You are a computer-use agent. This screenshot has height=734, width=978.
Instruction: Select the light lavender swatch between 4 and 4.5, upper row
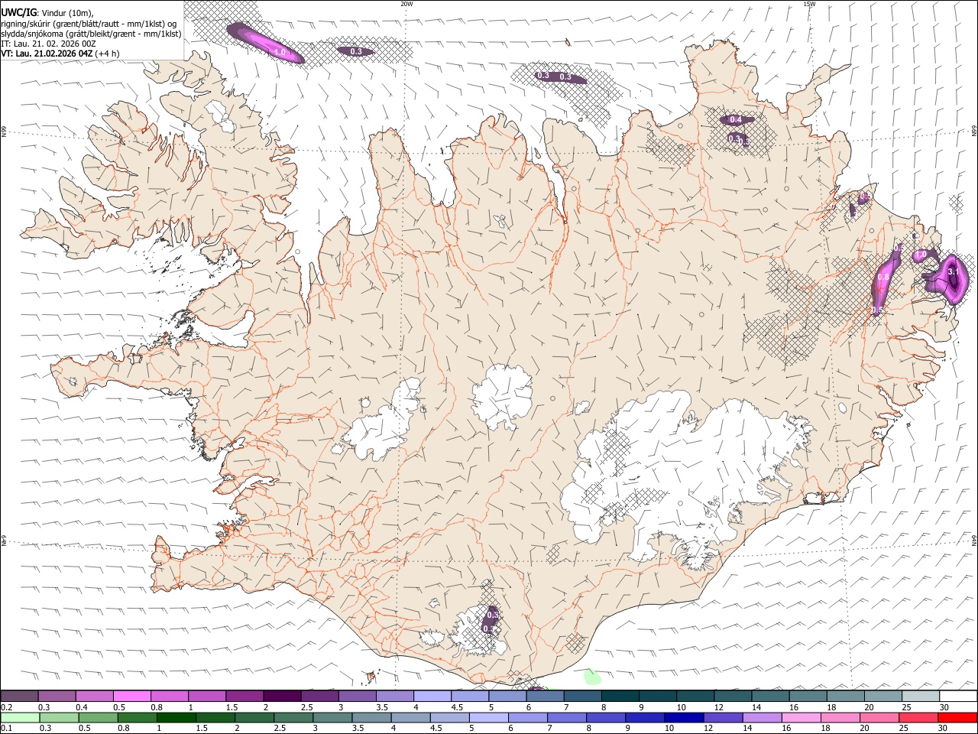(432, 696)
